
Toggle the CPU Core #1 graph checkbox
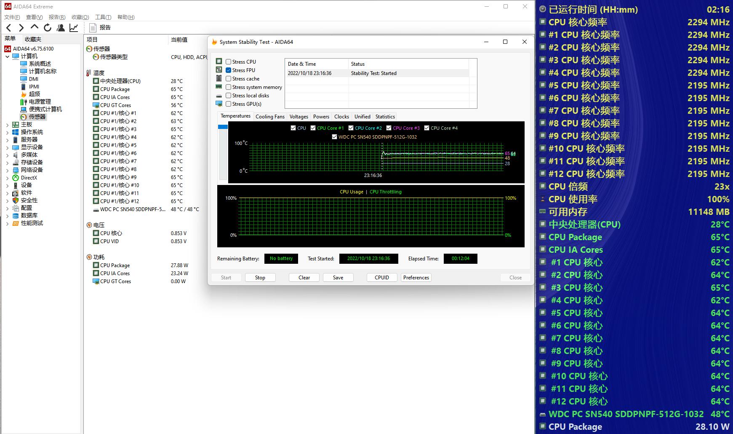[313, 128]
